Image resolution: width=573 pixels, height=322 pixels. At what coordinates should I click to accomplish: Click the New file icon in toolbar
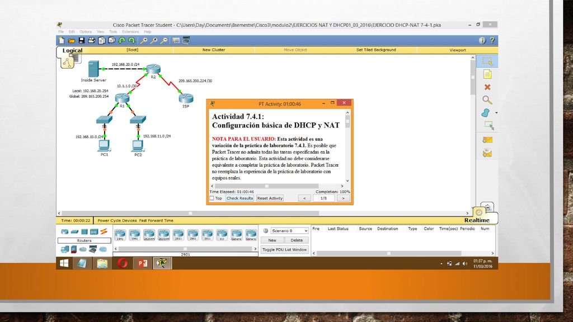coord(62,40)
